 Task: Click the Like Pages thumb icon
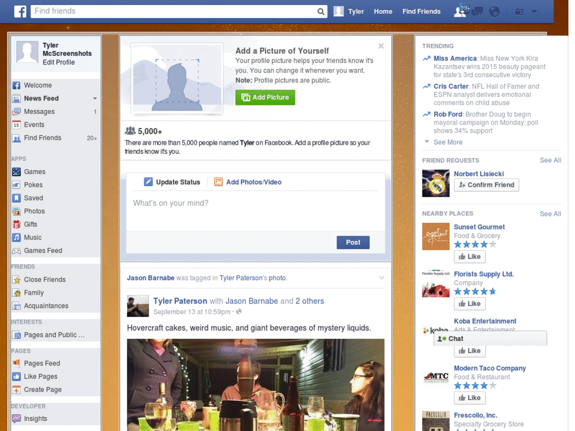click(x=16, y=377)
